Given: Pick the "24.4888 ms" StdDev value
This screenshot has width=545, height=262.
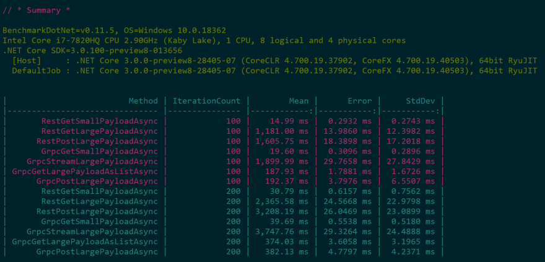Looking at the screenshot, I should point(411,232).
